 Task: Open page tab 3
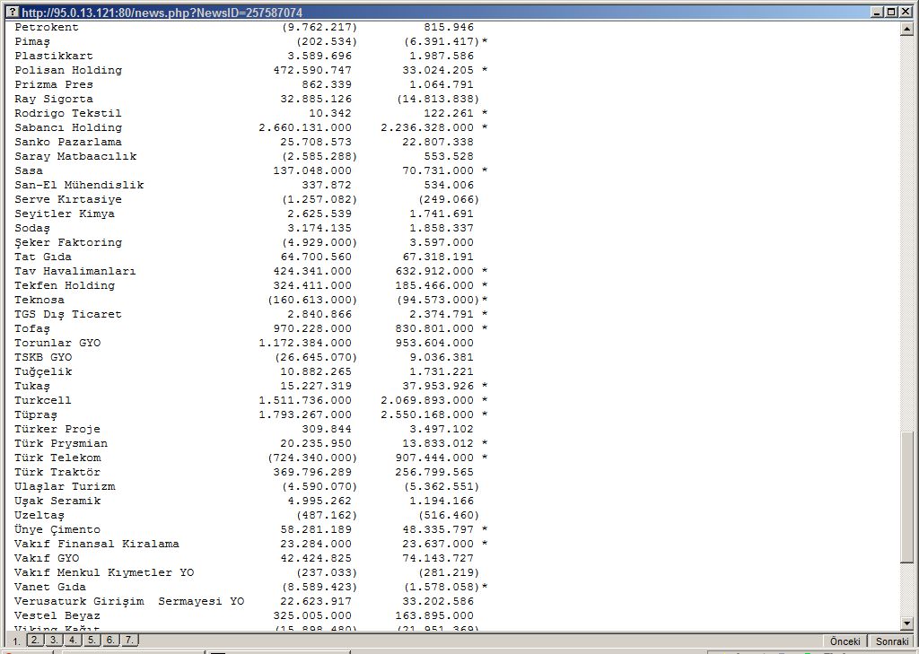[53, 640]
